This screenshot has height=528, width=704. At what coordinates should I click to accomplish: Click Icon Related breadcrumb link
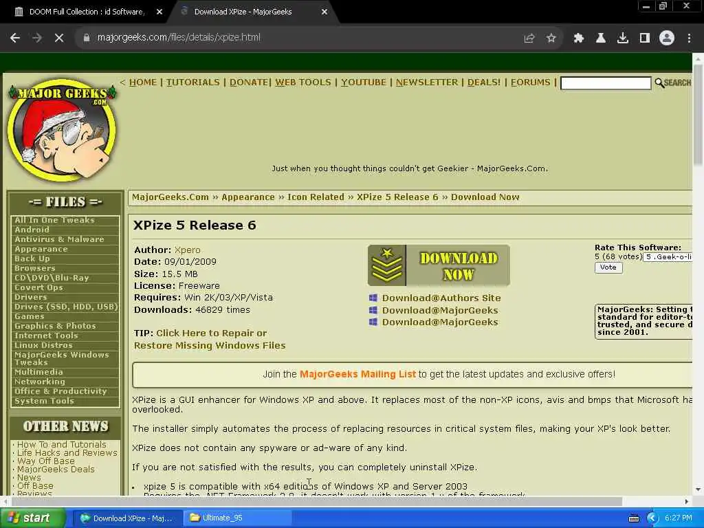point(316,197)
